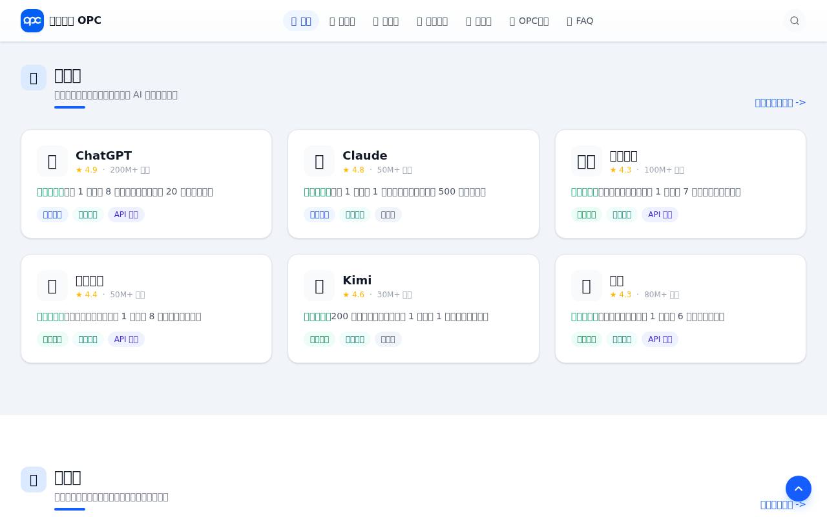Click the gray tag in the Claude card
This screenshot has width=827, height=517.
click(388, 215)
